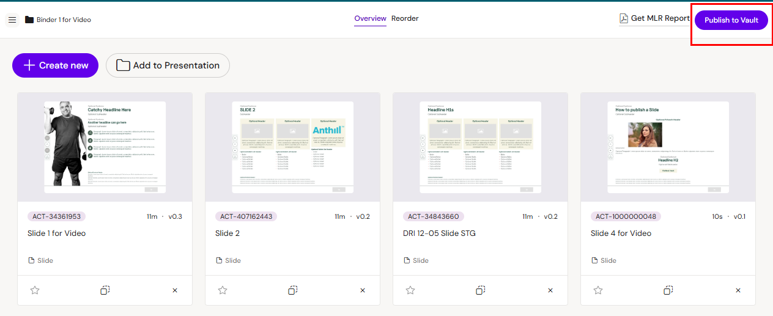
Task: Remove Slide 2 with the X icon
Action: (x=363, y=290)
